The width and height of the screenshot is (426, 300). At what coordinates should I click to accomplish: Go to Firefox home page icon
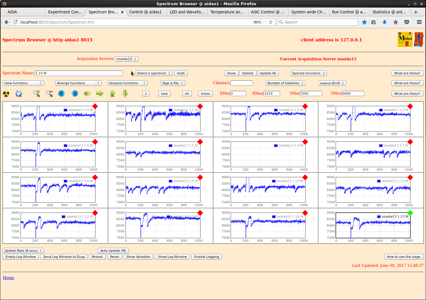tap(396, 22)
